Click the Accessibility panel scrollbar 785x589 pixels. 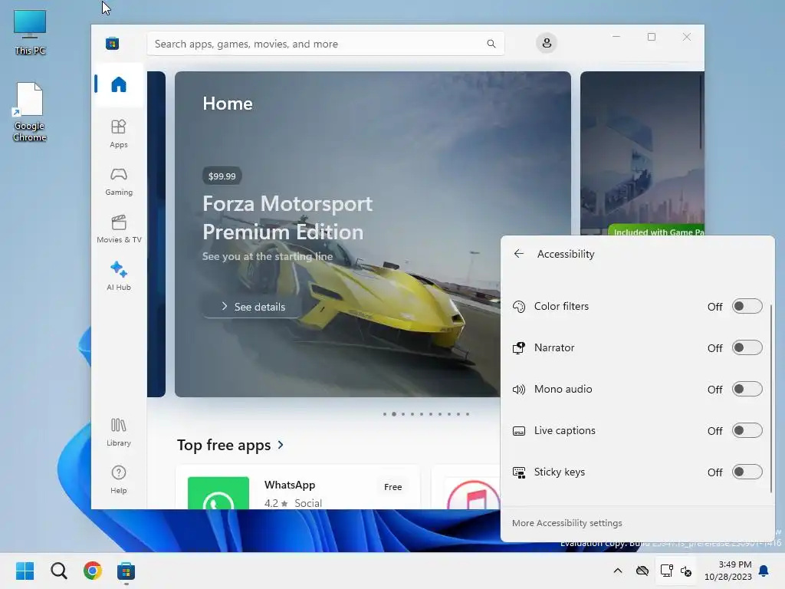pos(771,398)
